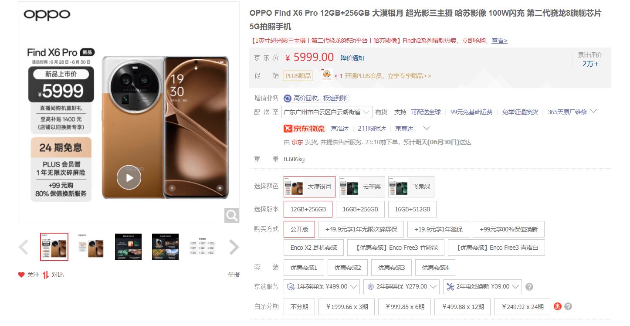Expand the 2年电池换新 ¥39.00 dropdown
Image resolution: width=630 pixels, height=326 pixels.
coord(482,287)
